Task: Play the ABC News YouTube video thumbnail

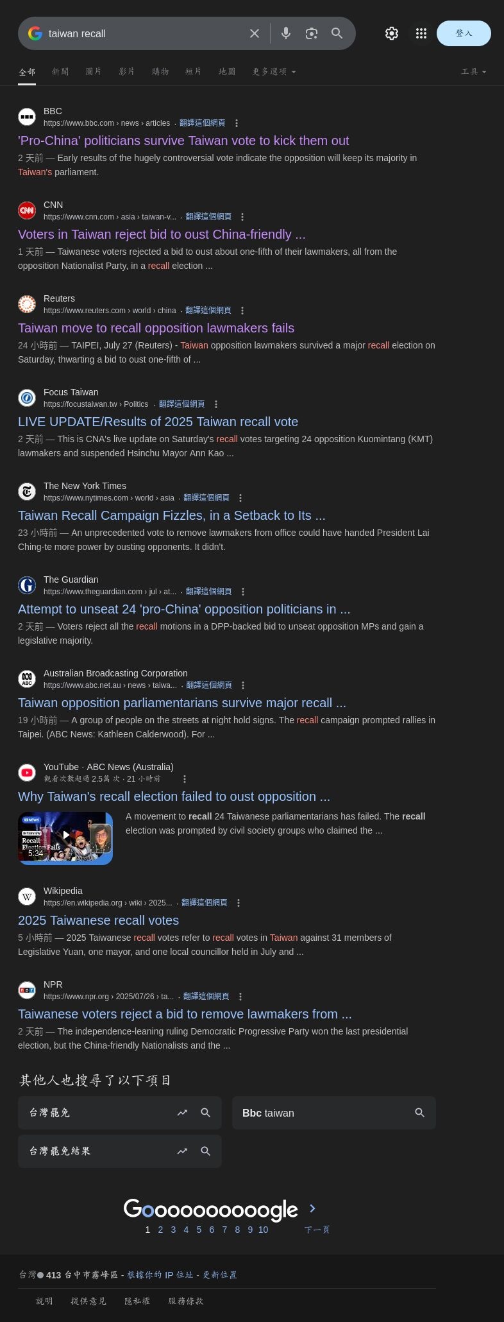Action: (65, 838)
